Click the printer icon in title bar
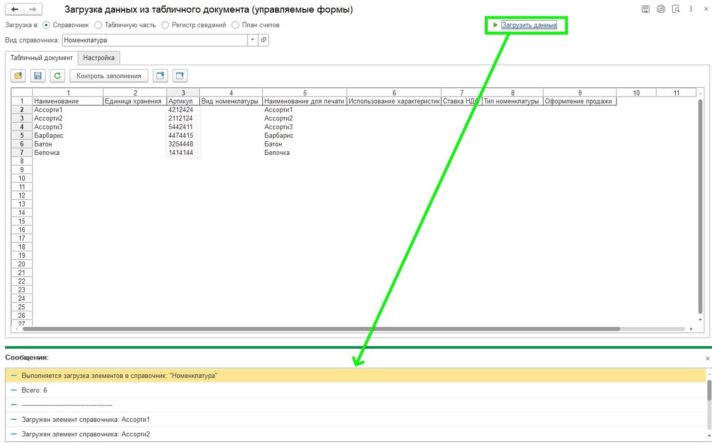 (x=661, y=9)
